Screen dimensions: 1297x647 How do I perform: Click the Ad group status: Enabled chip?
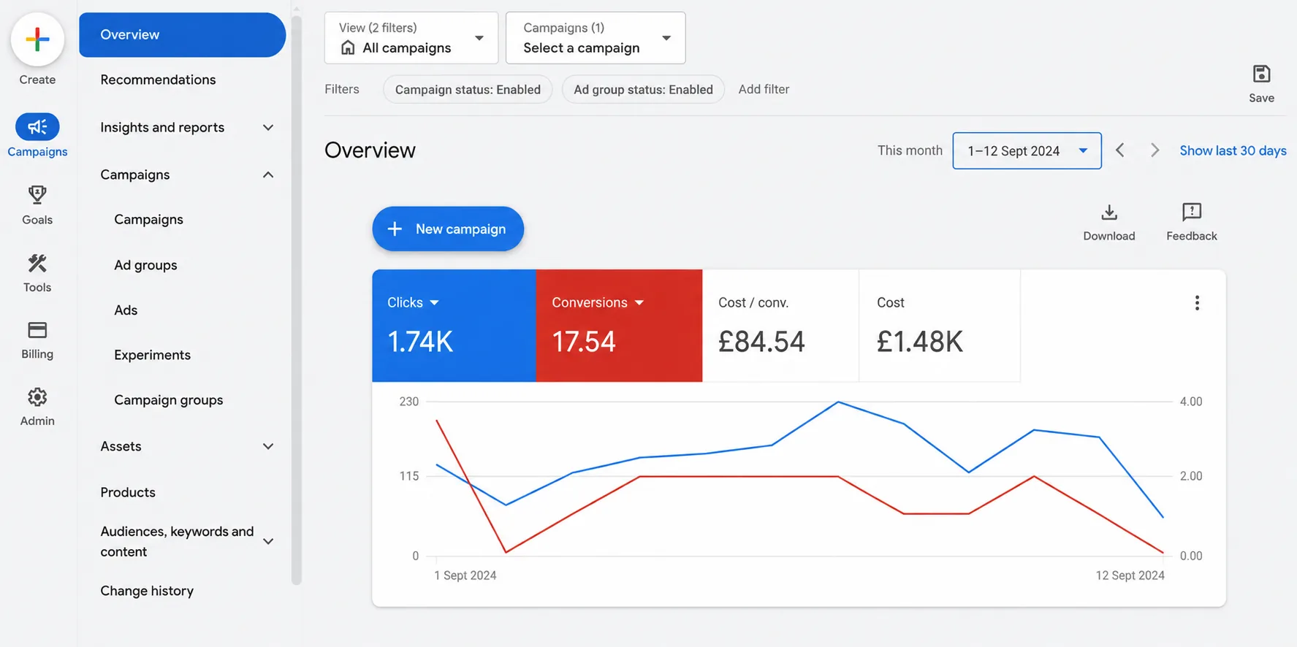[643, 89]
